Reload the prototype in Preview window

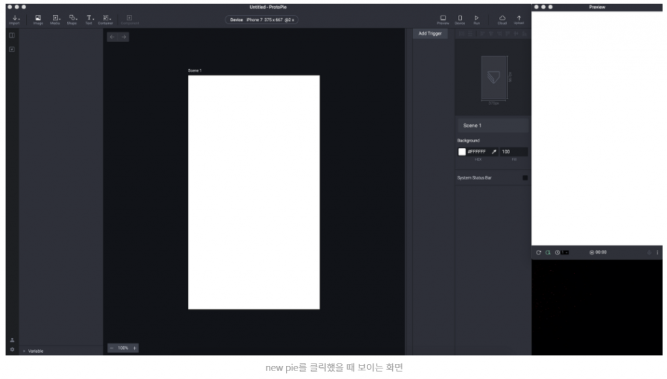[x=539, y=252]
